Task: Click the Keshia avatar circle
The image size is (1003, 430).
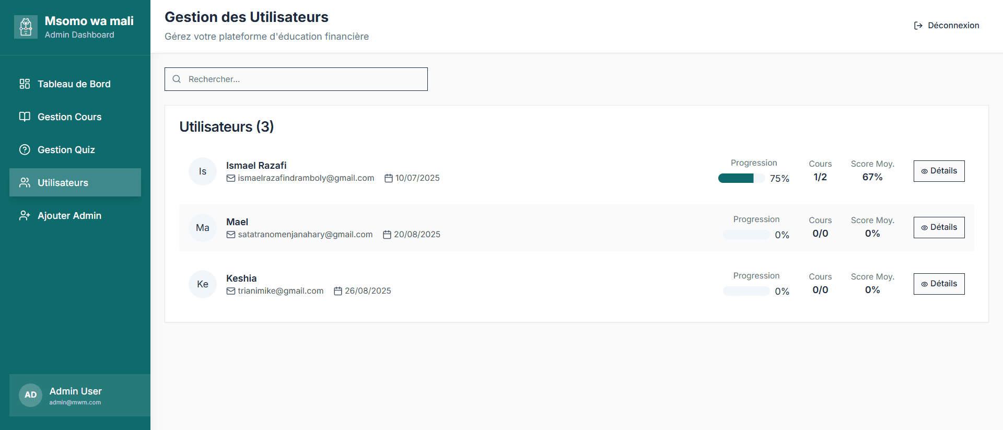Action: [203, 284]
